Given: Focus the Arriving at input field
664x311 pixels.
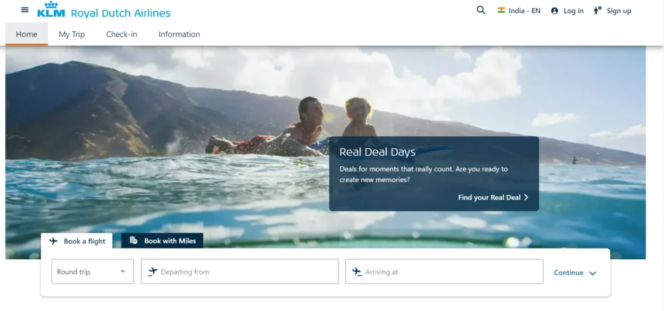Looking at the screenshot, I should [x=452, y=272].
